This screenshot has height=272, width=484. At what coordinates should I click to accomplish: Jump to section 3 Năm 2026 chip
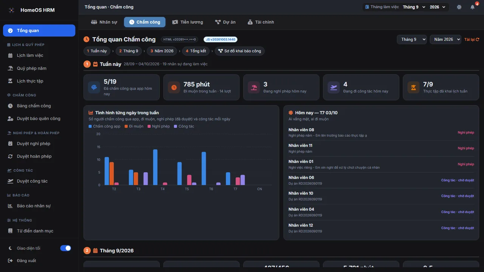(x=162, y=51)
